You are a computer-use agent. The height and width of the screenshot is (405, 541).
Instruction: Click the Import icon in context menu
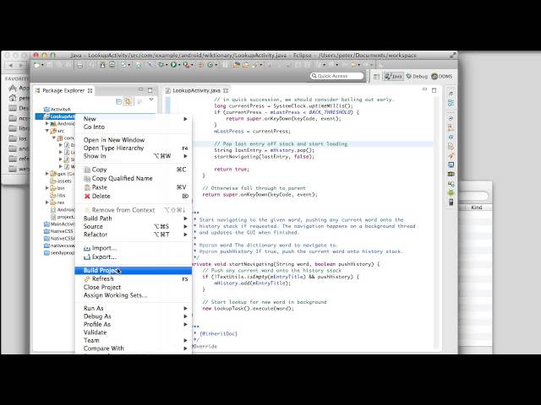87,248
